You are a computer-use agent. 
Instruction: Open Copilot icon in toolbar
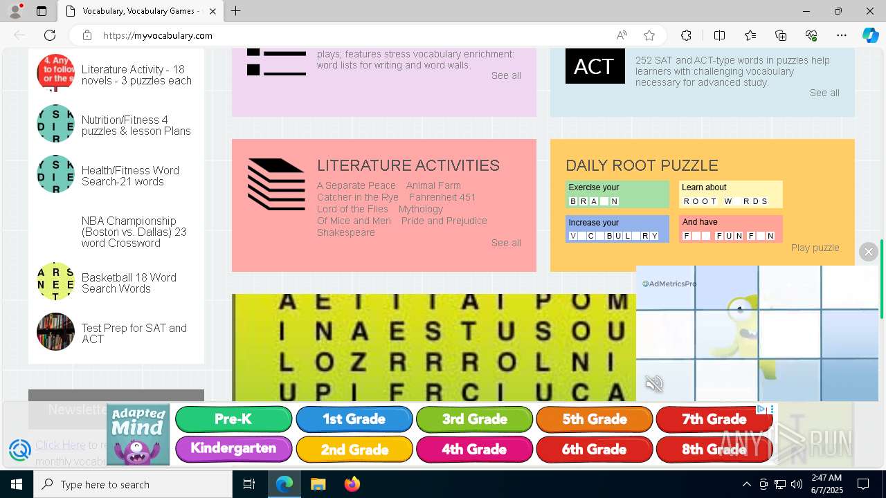tap(870, 35)
